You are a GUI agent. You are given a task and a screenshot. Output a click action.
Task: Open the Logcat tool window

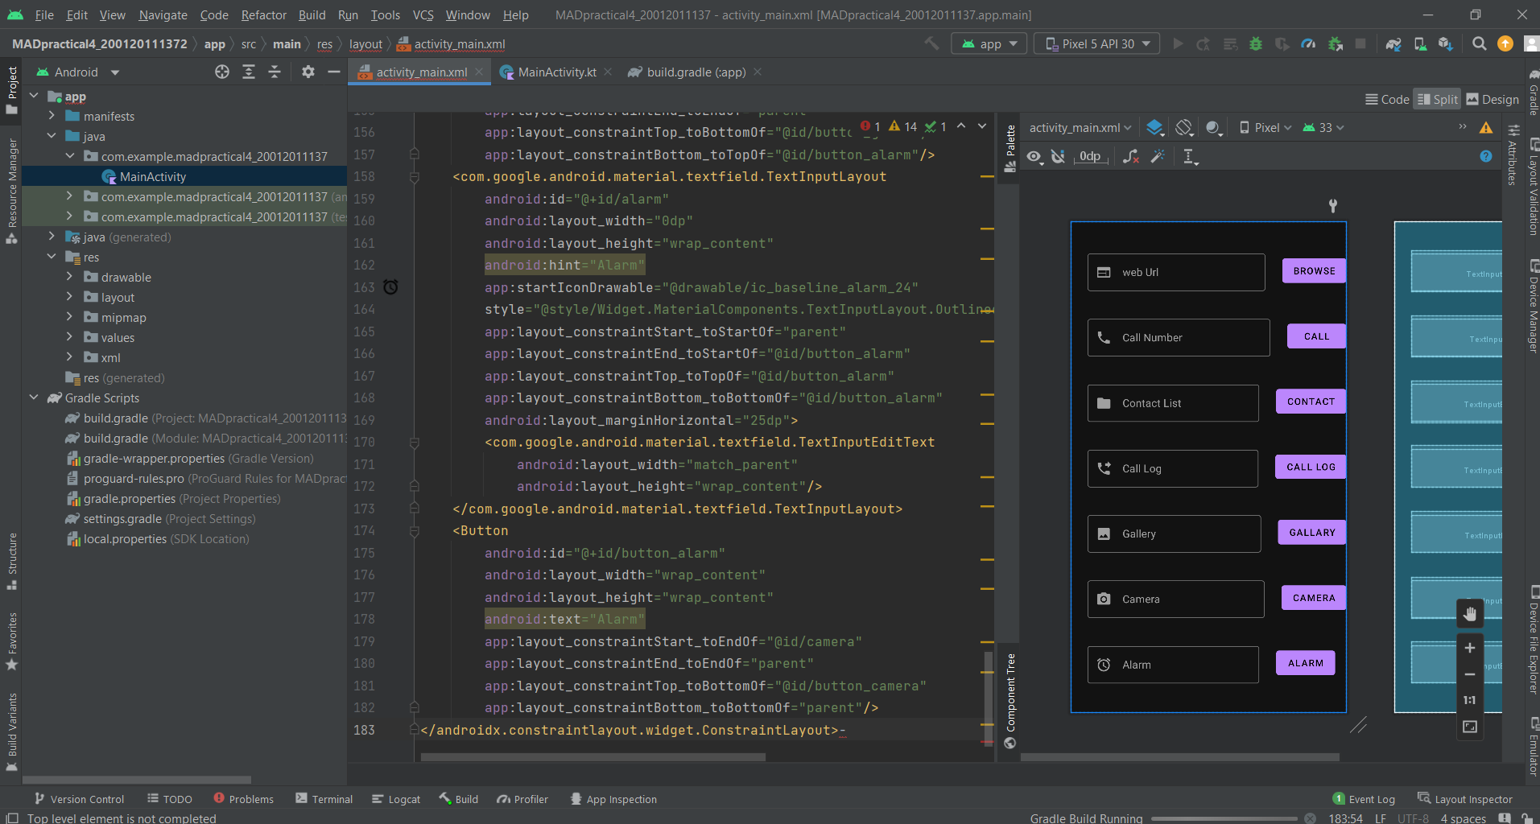tap(396, 799)
